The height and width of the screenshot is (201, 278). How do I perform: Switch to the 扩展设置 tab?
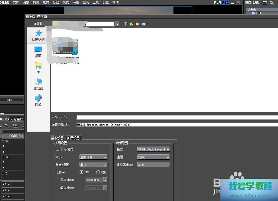point(73,138)
